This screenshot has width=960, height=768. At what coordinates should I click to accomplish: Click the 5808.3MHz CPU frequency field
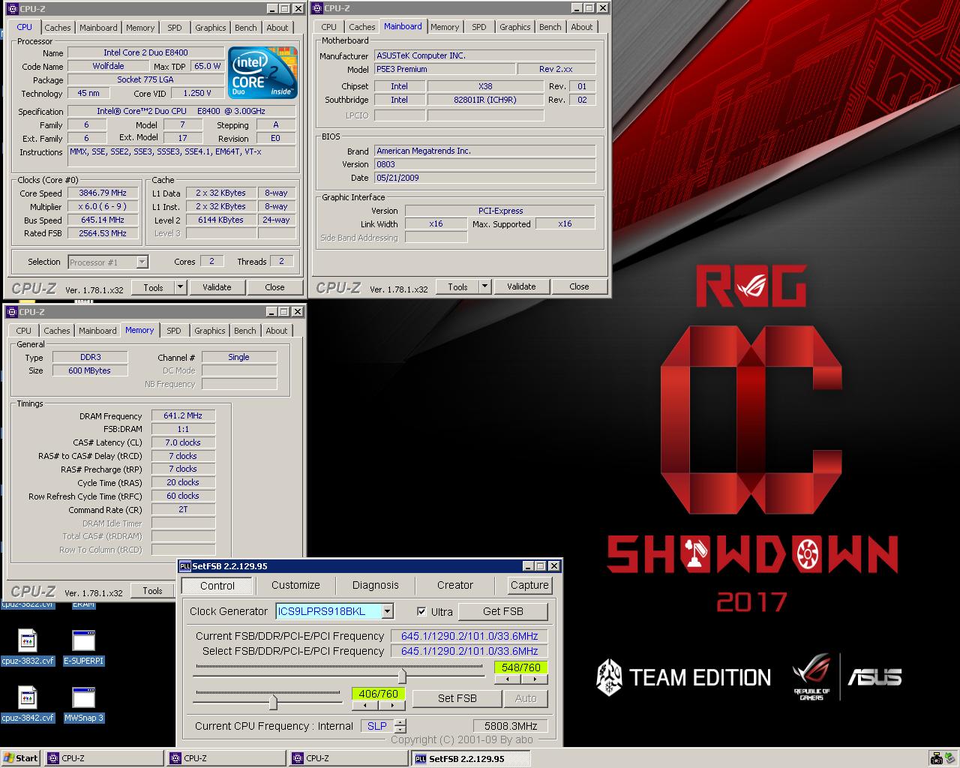click(x=510, y=726)
